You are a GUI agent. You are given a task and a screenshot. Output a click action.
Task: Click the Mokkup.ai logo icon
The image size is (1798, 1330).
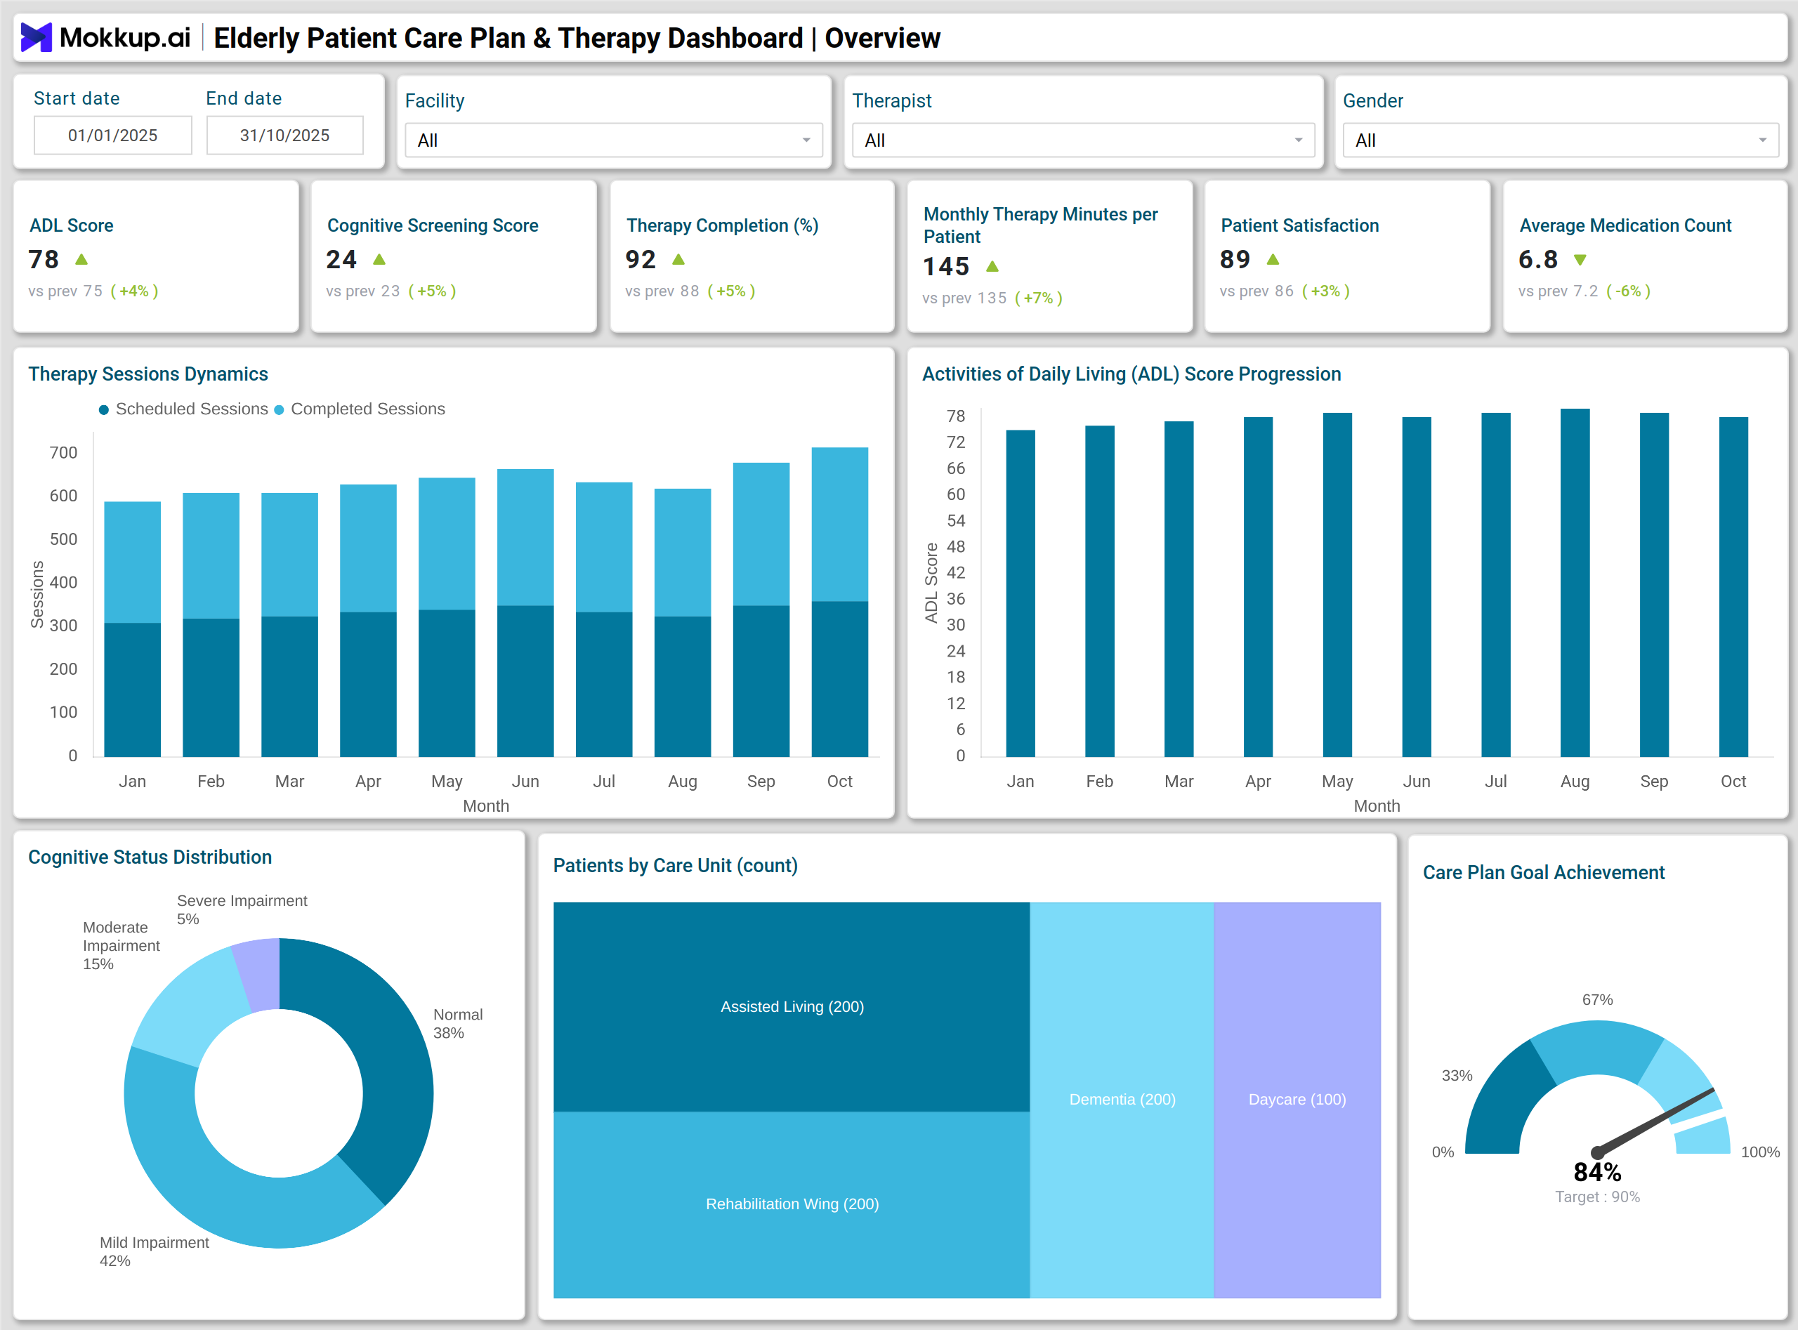tap(37, 37)
